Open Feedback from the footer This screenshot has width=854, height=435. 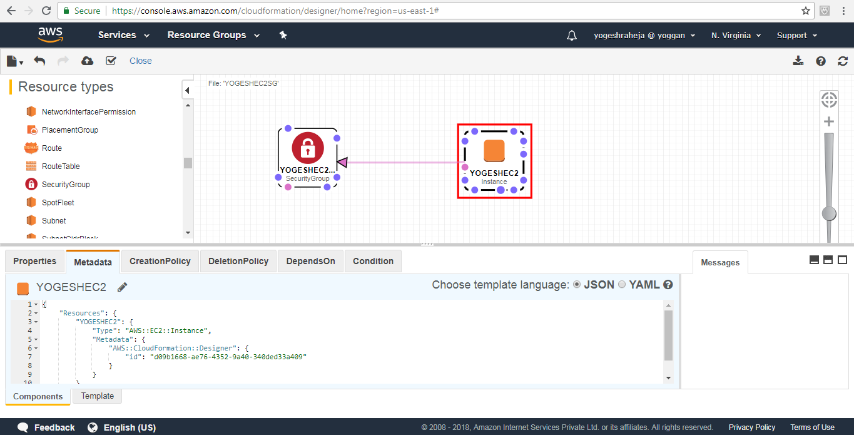[46, 427]
